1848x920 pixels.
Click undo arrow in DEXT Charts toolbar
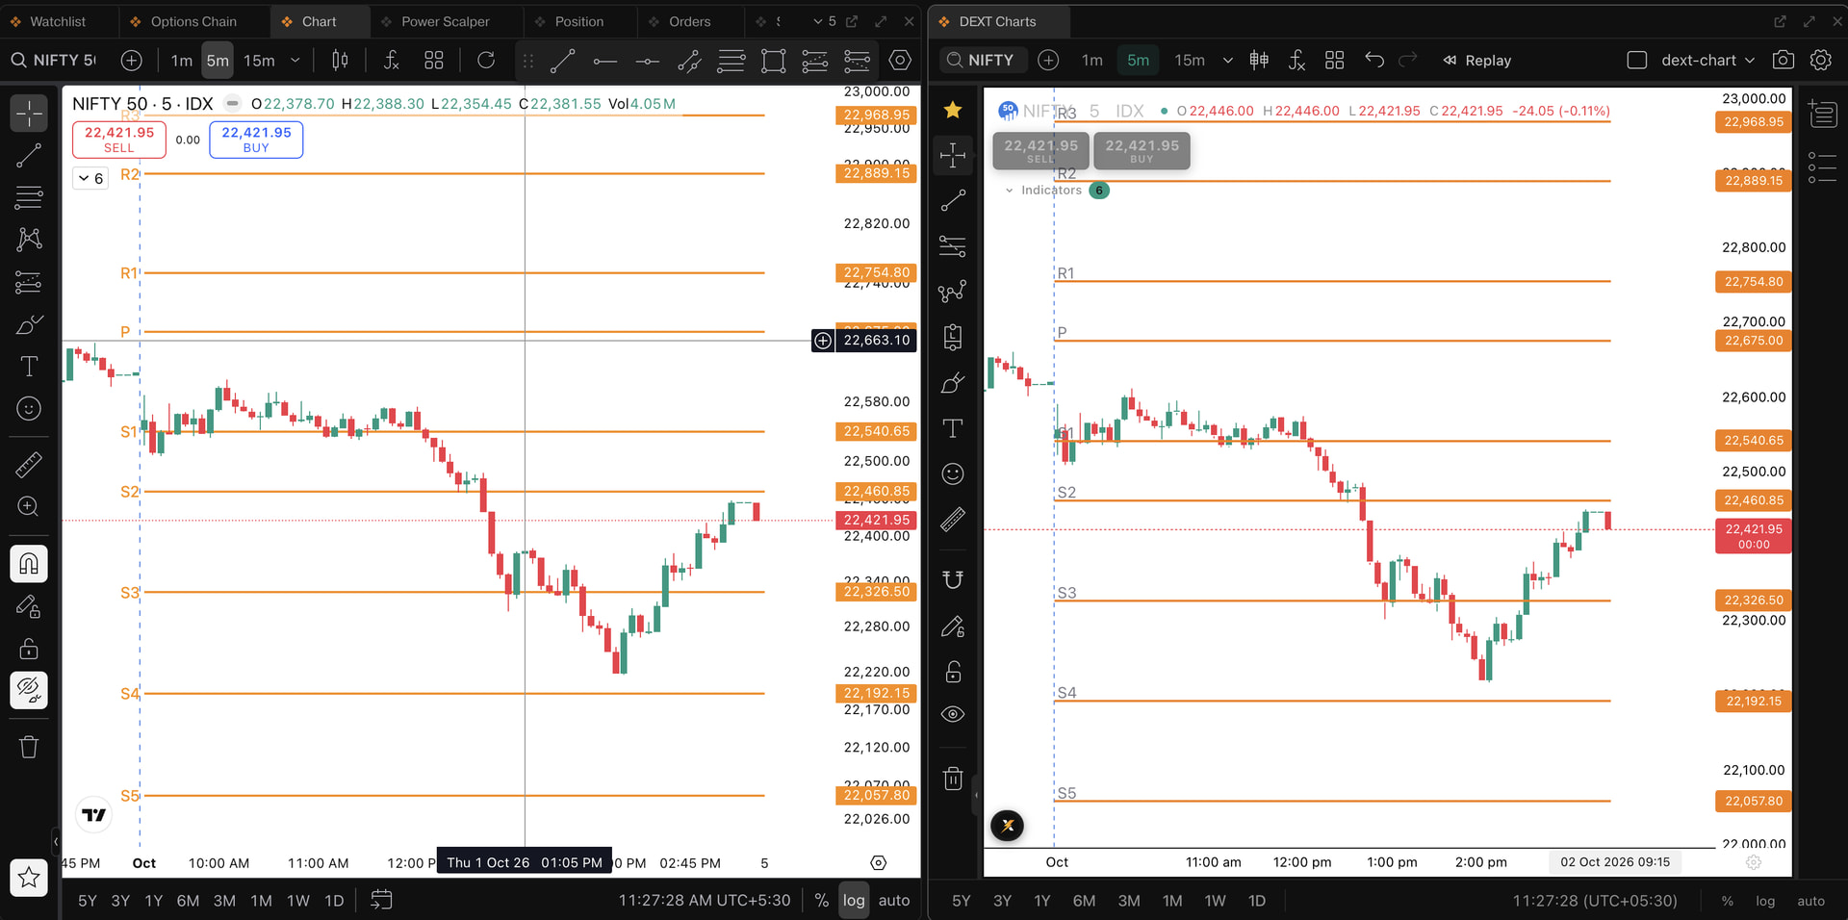tap(1374, 61)
